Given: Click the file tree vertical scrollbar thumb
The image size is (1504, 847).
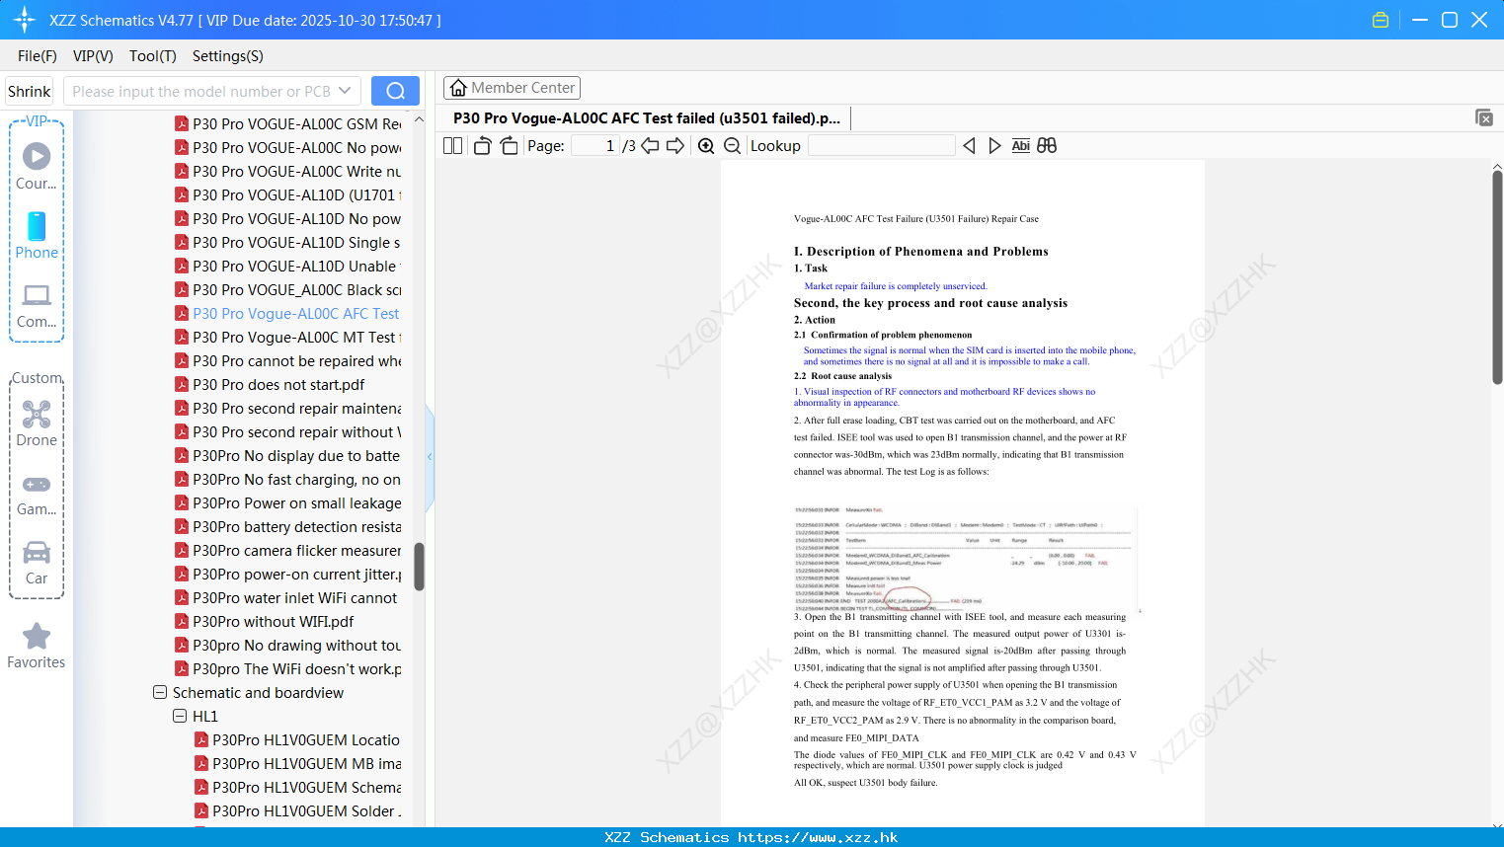Looking at the screenshot, I should click(x=419, y=567).
